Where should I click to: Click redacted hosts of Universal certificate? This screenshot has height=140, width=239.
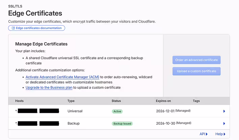[37, 111]
